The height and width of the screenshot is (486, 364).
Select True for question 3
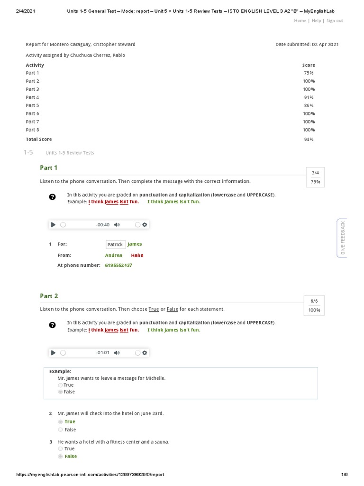point(60,449)
